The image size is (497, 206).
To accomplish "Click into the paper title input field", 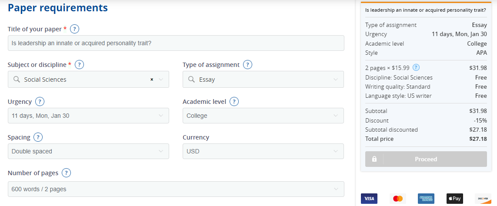I will [x=176, y=43].
